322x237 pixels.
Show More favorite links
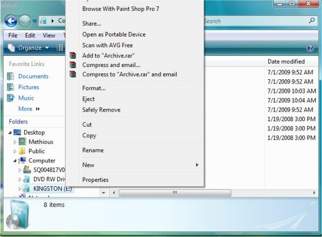29,109
